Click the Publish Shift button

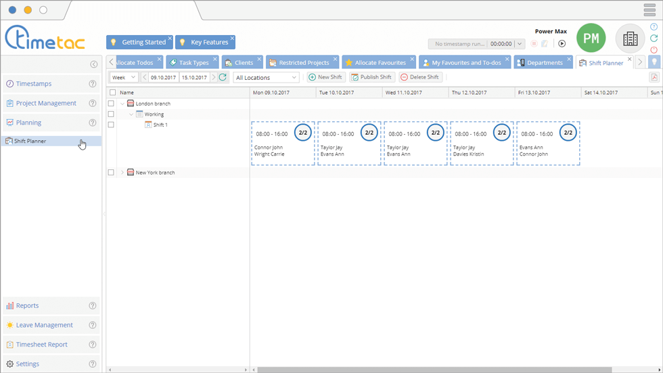click(x=371, y=77)
